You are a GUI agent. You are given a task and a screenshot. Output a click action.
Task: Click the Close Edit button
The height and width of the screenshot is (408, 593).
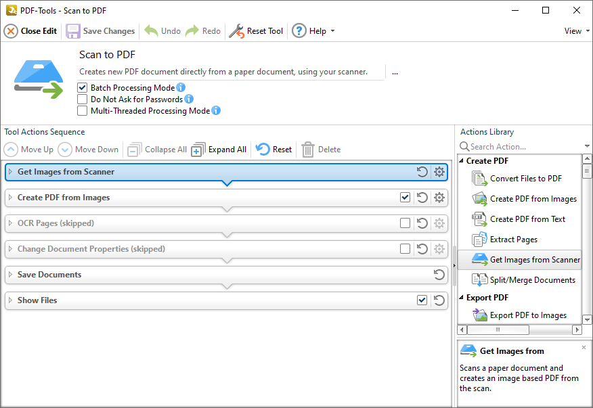pos(30,31)
